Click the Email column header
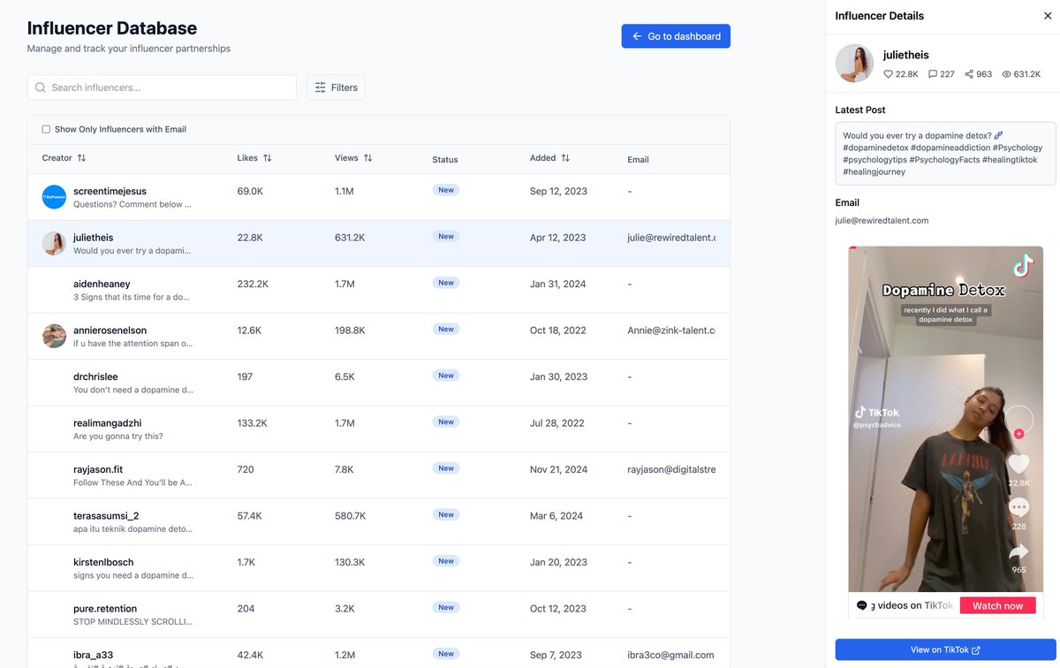 pos(638,160)
